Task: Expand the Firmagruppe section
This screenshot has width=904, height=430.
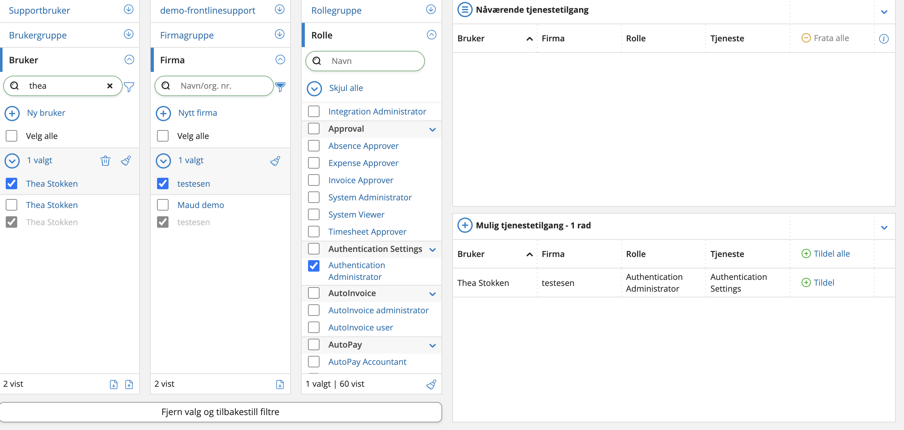Action: click(x=280, y=34)
